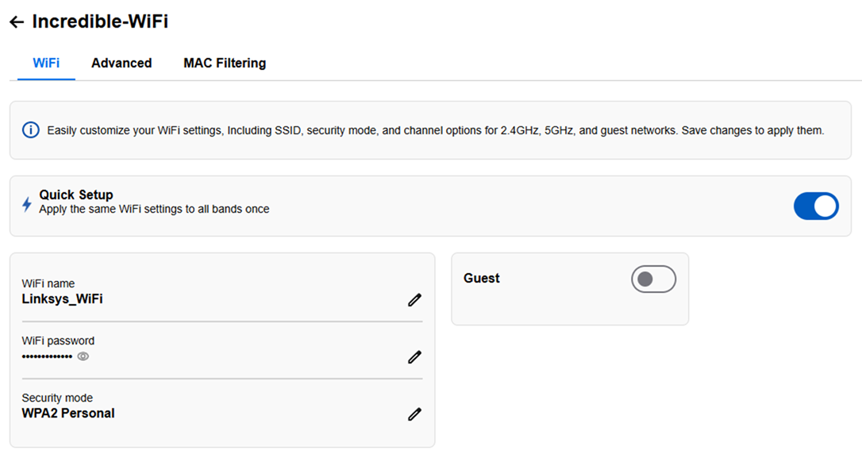Switch to the Advanced tab
The width and height of the screenshot is (862, 474).
121,63
